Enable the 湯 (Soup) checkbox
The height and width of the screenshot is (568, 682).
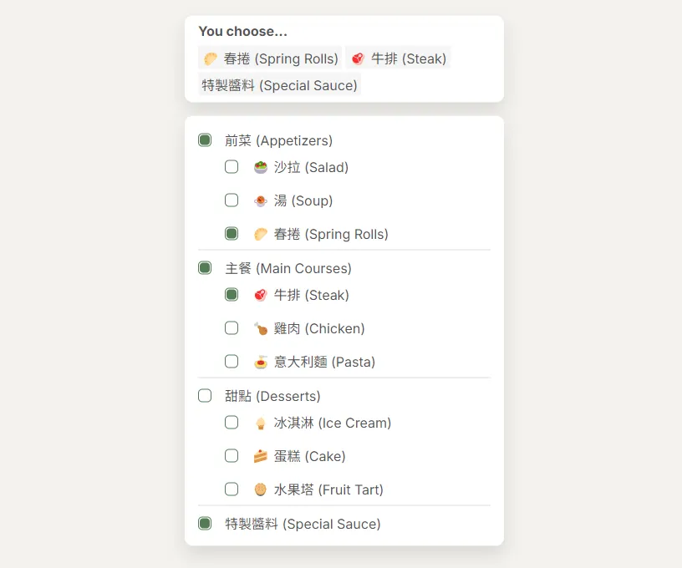[x=232, y=200]
